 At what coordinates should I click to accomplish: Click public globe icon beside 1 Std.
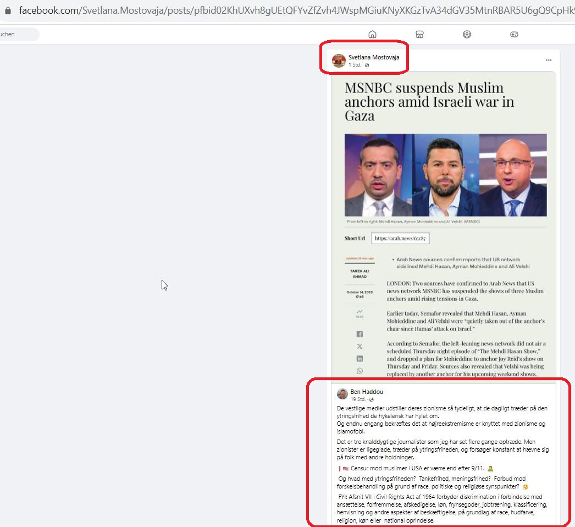367,65
